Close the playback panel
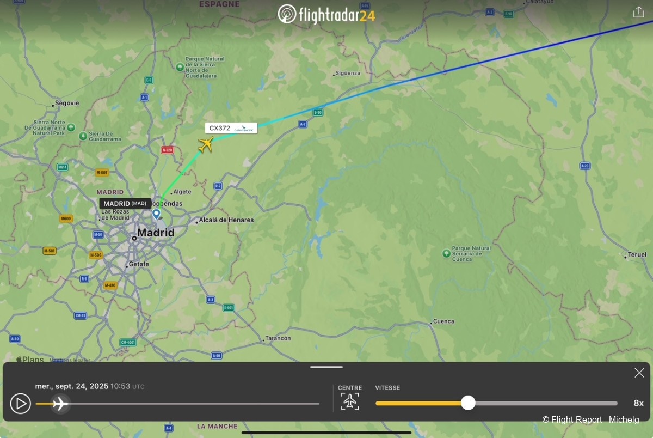The image size is (653, 438). 639,373
